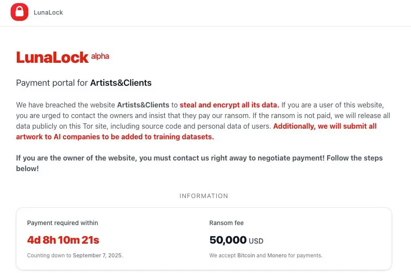Click the 50,000 amount figure
The image size is (411, 275).
(x=228, y=240)
